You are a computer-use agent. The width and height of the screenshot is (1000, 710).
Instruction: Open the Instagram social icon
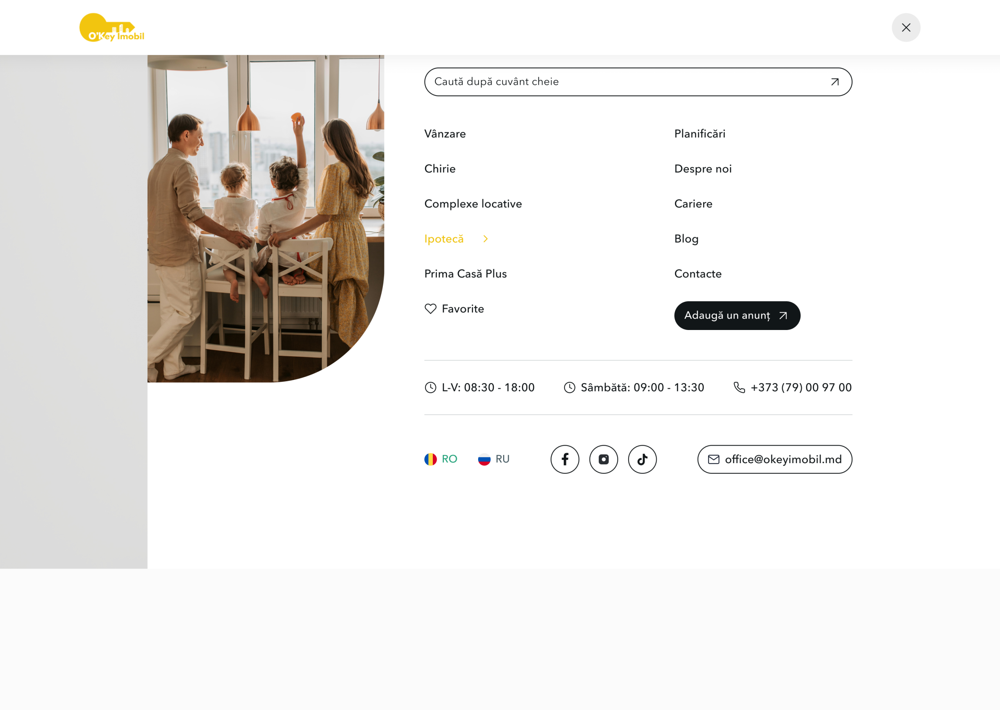(604, 459)
